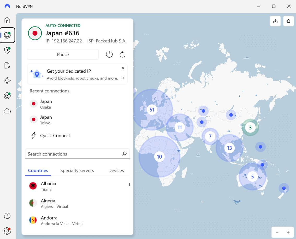Click the New Zealand server dot

(284, 188)
